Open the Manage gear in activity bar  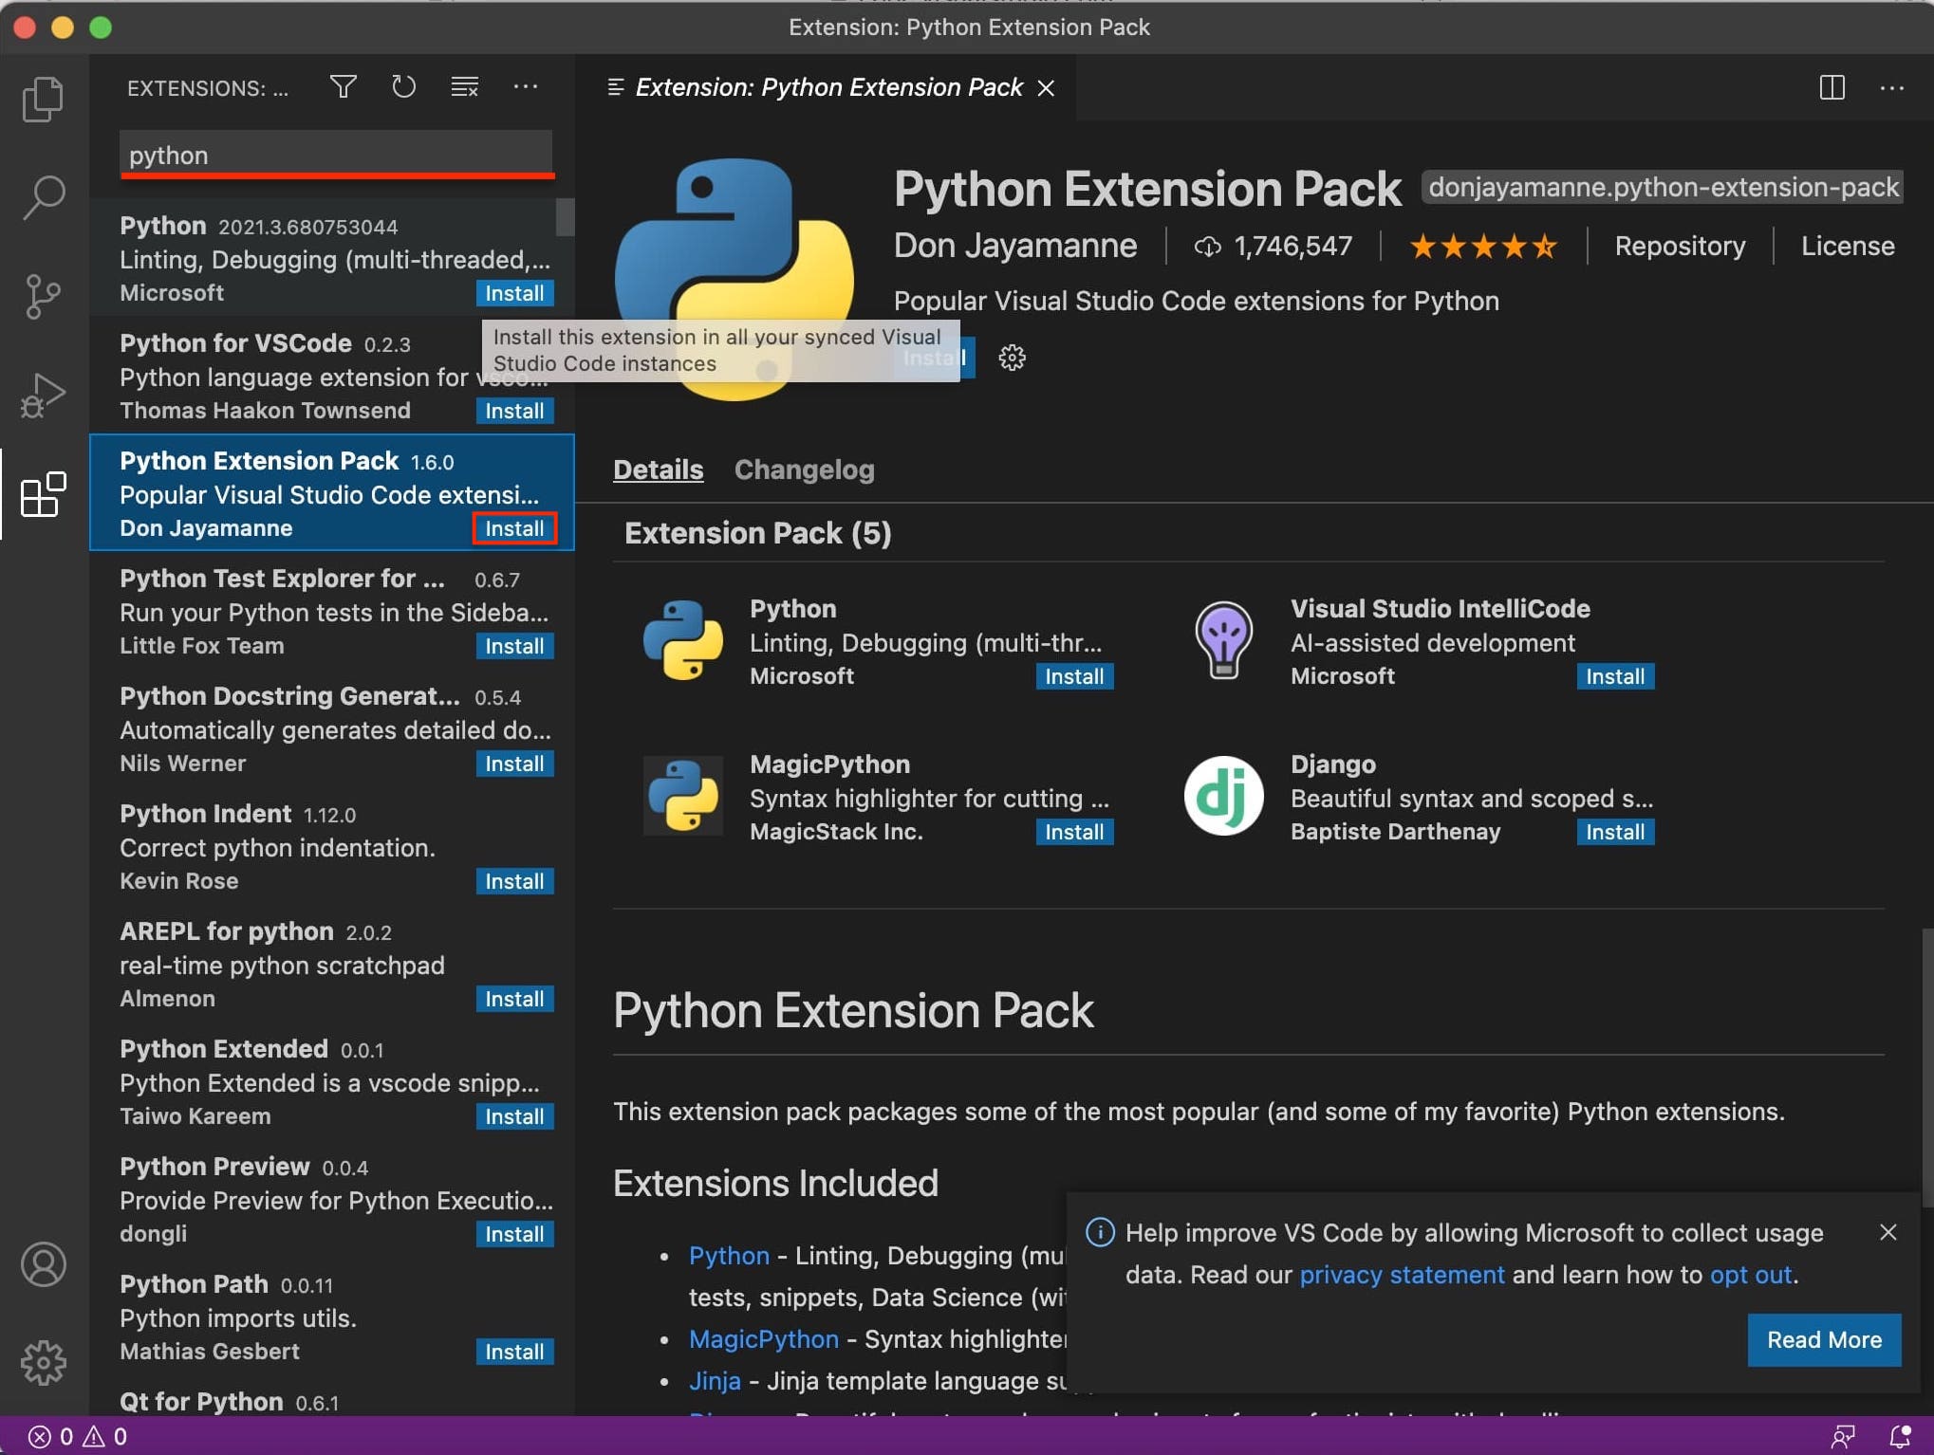click(x=44, y=1362)
